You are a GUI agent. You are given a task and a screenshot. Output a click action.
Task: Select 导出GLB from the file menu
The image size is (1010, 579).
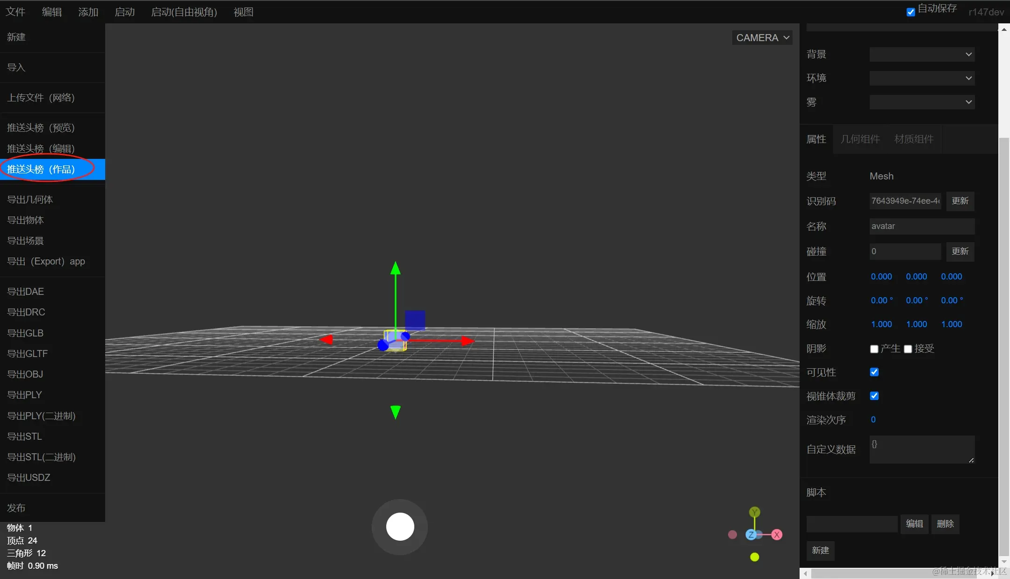(x=25, y=333)
